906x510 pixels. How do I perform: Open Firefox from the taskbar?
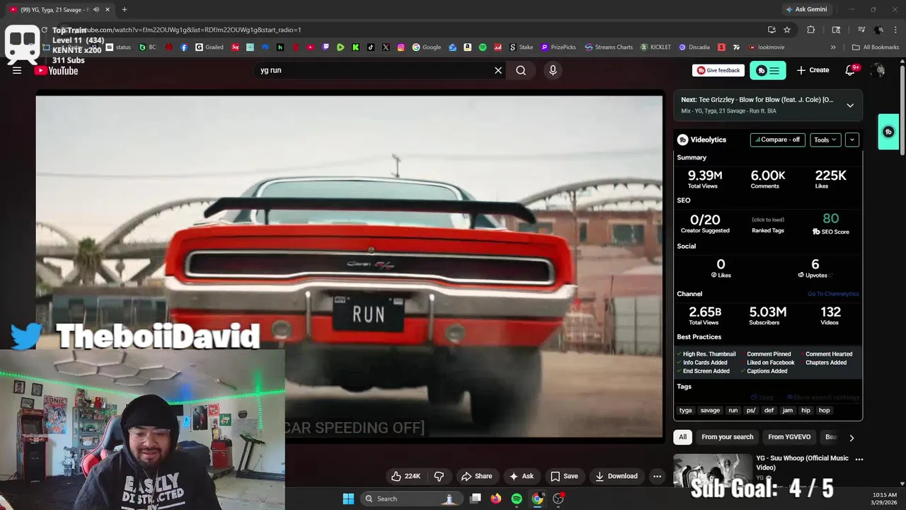tap(495, 499)
